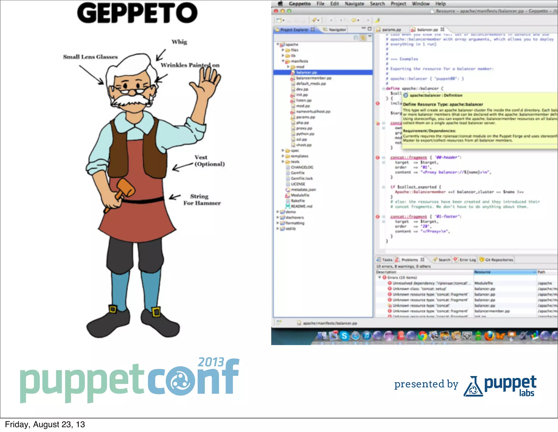Maximize the Project Explorer panel
The width and height of the screenshot is (558, 432).
pyautogui.click(x=369, y=29)
